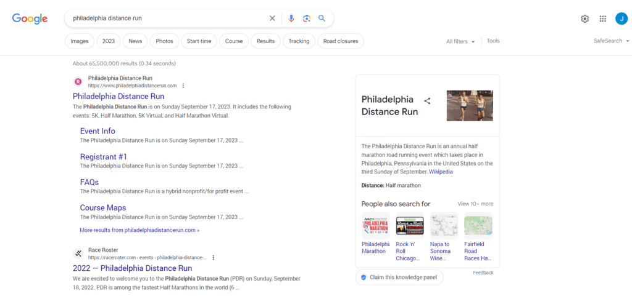Open Google Lens image search icon
This screenshot has width=632, height=296.
pyautogui.click(x=307, y=18)
